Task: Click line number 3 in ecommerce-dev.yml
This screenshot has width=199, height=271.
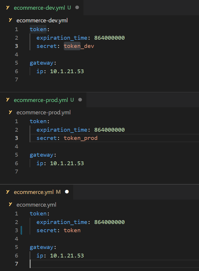Action: point(16,46)
